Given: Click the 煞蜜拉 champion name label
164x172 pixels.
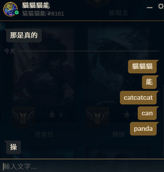Looking at the screenshot, I should point(44,134).
